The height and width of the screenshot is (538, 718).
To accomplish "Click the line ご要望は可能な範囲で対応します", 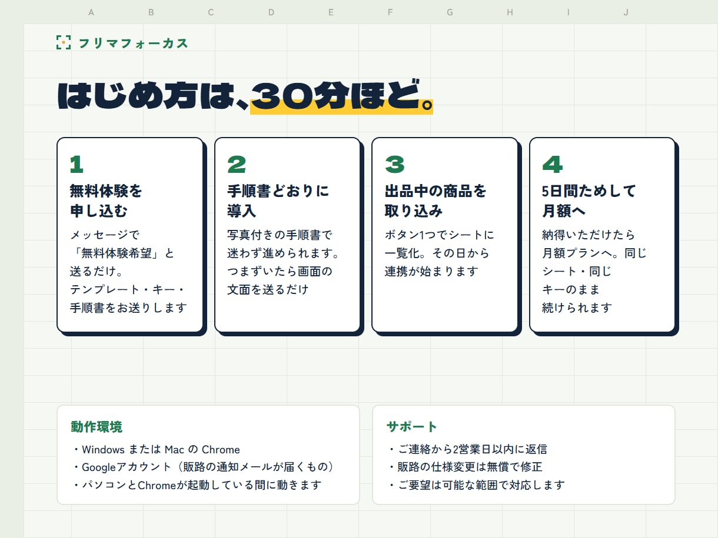I will click(x=476, y=485).
